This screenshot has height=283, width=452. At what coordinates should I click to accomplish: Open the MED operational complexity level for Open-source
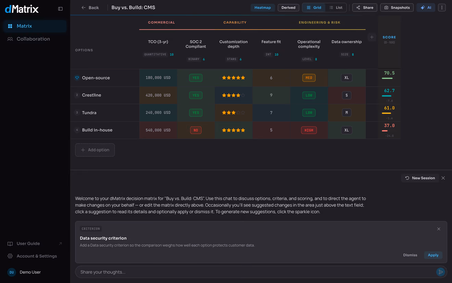[x=309, y=78]
